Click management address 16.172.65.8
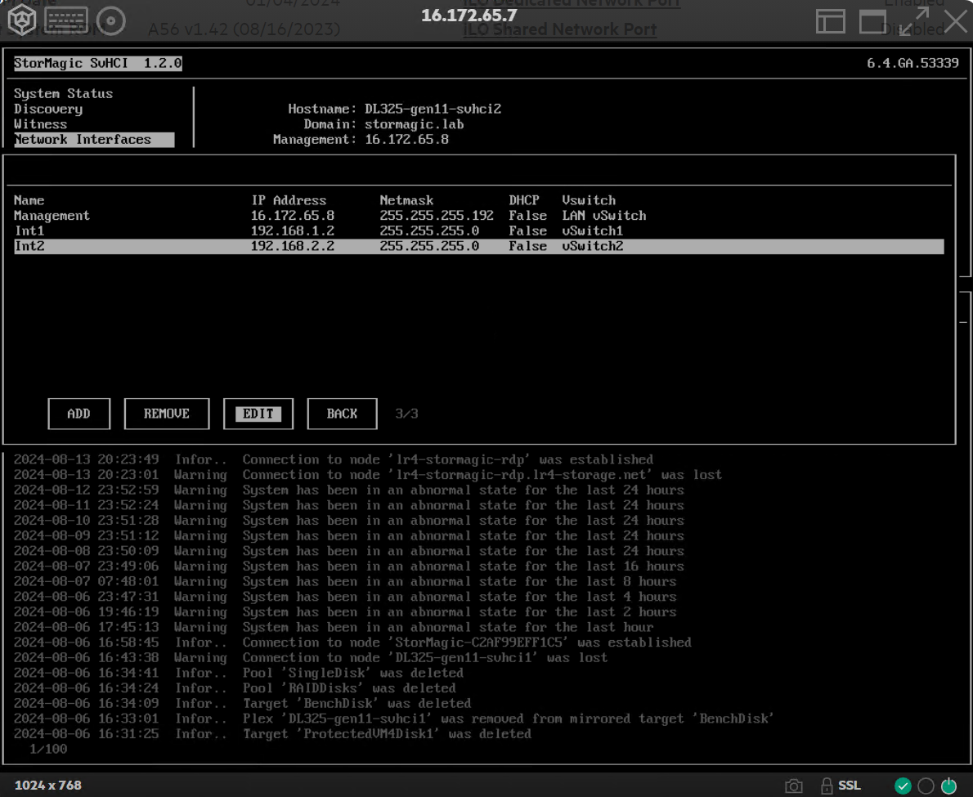This screenshot has width=973, height=797. point(406,140)
